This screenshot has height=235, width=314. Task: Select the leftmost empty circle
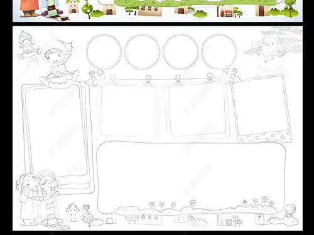tap(104, 51)
